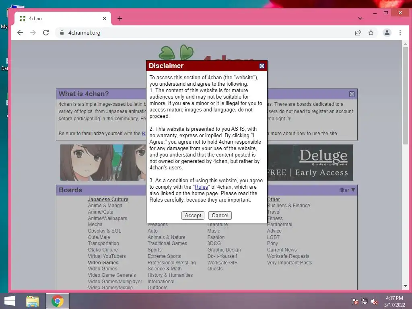Close the Disclaimer dialog box icon

pos(262,66)
